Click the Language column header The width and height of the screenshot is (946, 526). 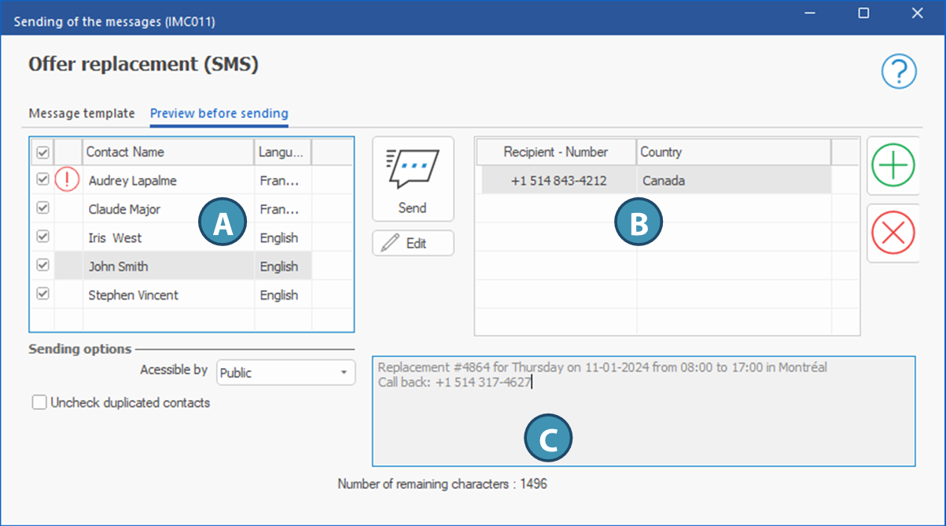(x=282, y=152)
